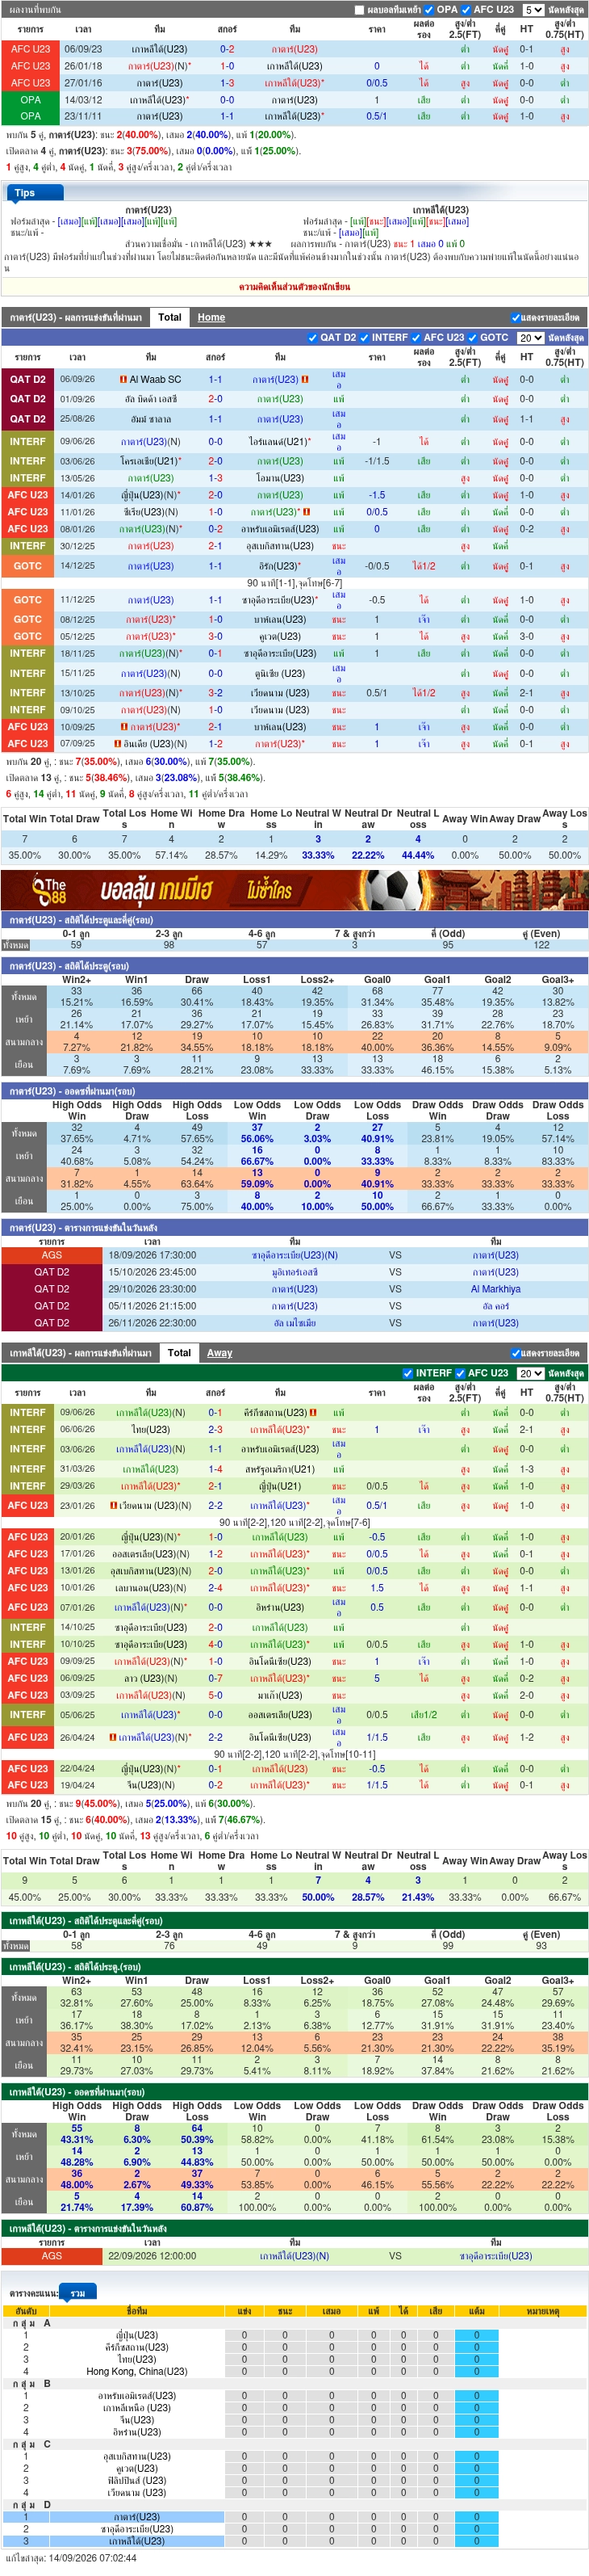
Task: Open the 20 matches dropdown next to GOTC
Action: pos(530,338)
